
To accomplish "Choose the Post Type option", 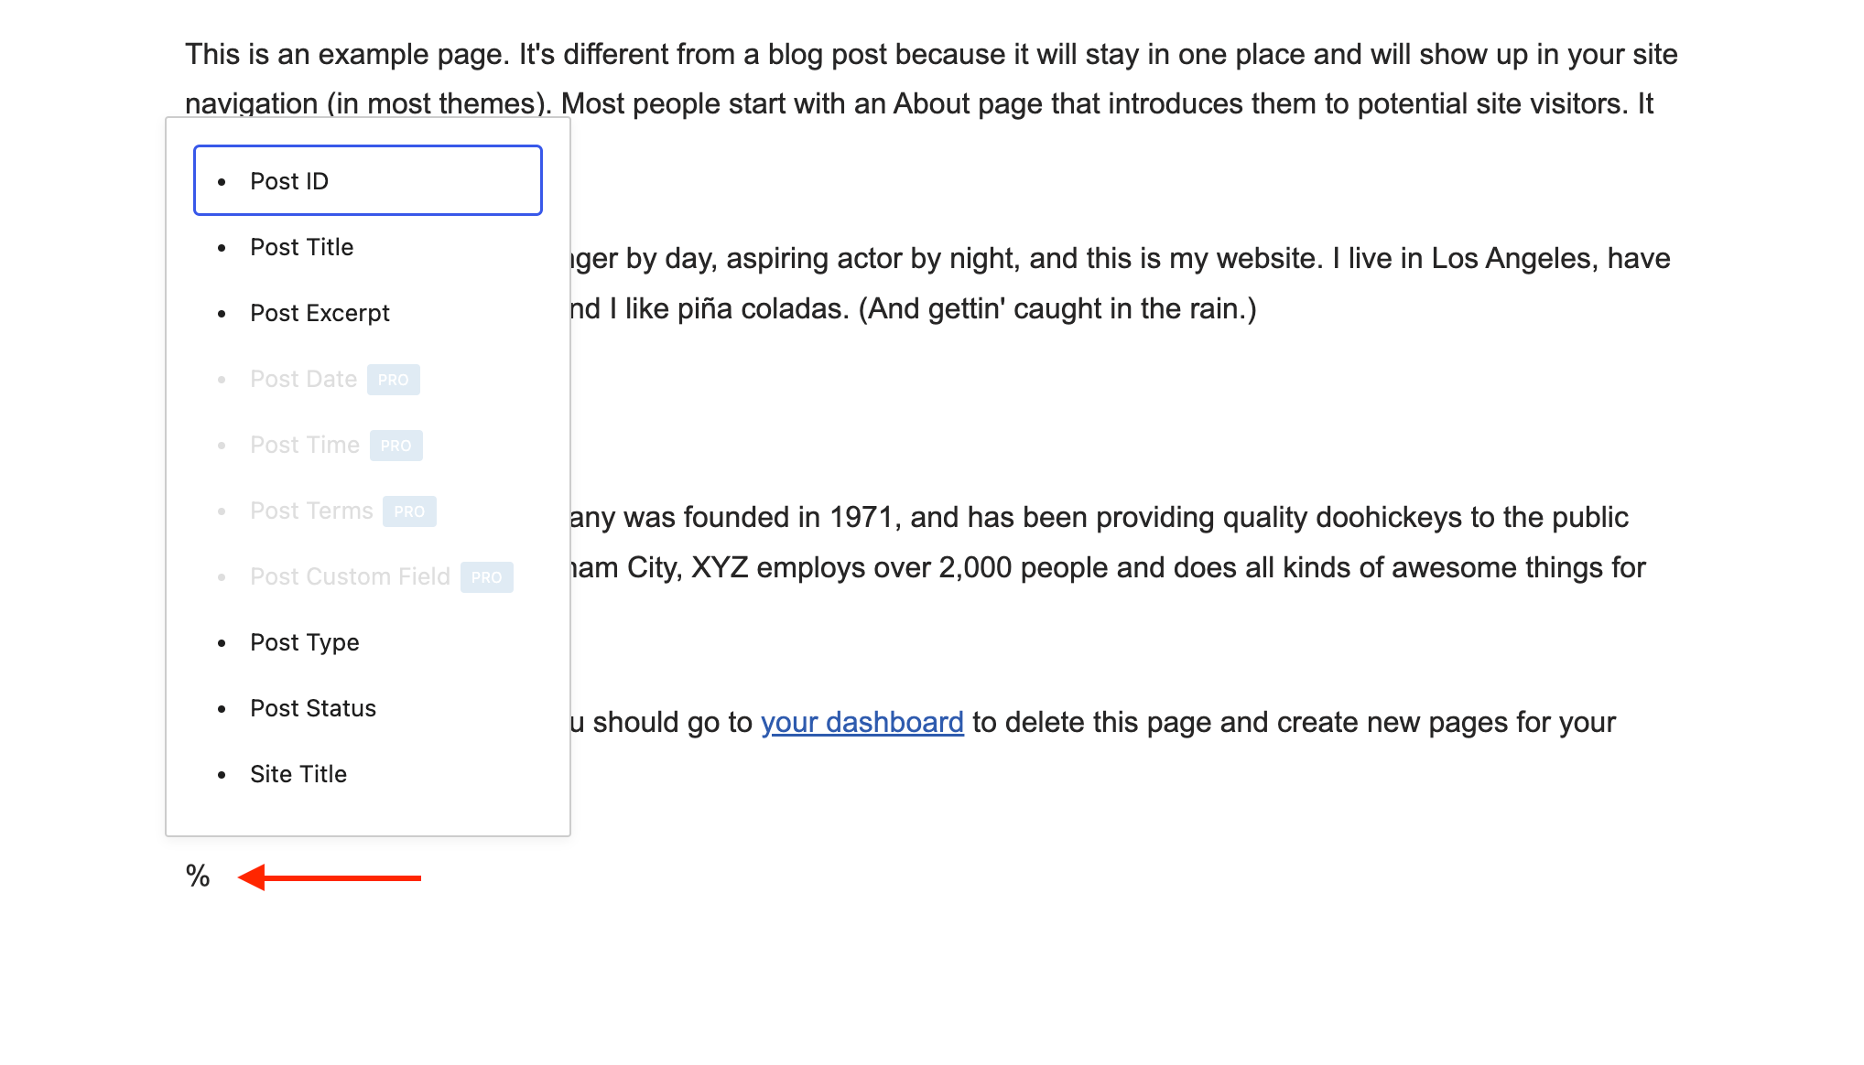I will (x=304, y=642).
